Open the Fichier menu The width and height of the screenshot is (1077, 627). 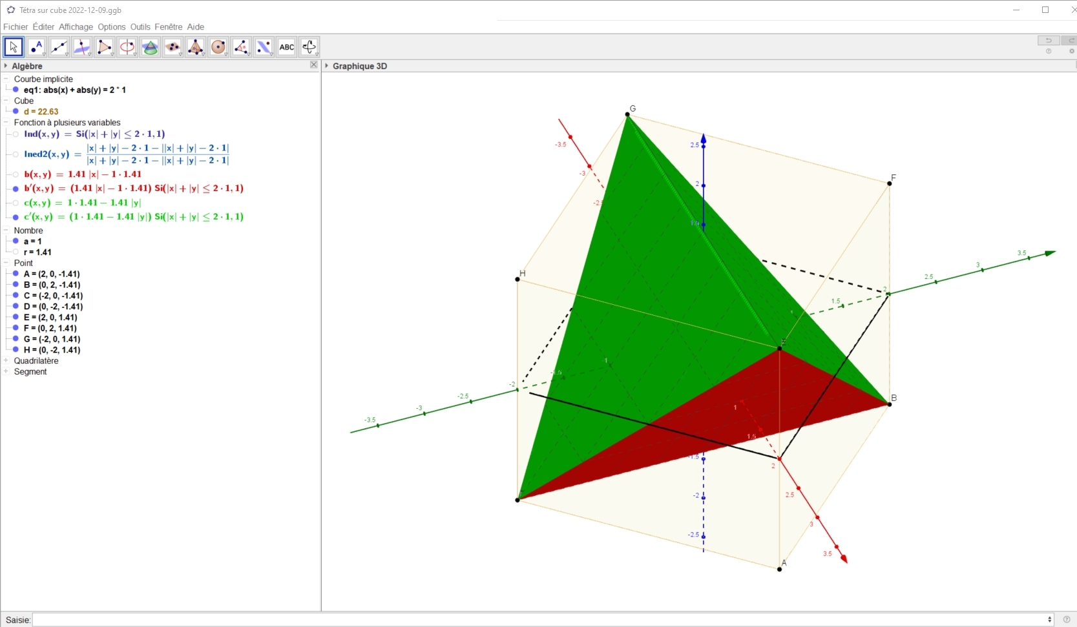16,27
